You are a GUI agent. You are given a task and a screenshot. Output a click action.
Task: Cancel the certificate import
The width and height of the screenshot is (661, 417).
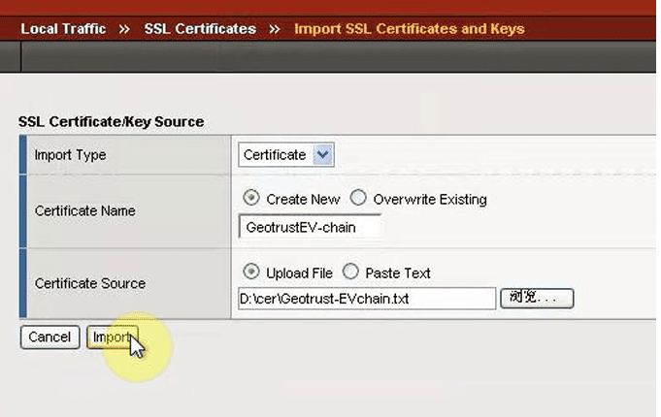click(x=50, y=337)
